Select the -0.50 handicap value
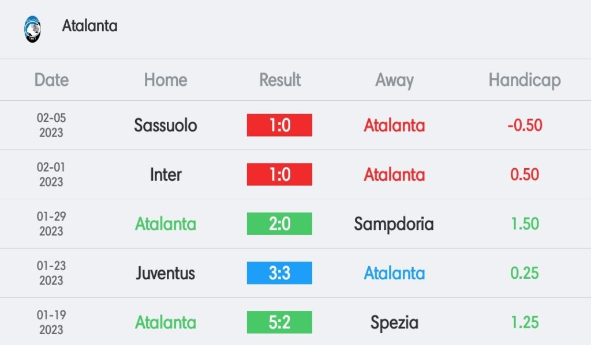591x345 pixels. pos(525,126)
